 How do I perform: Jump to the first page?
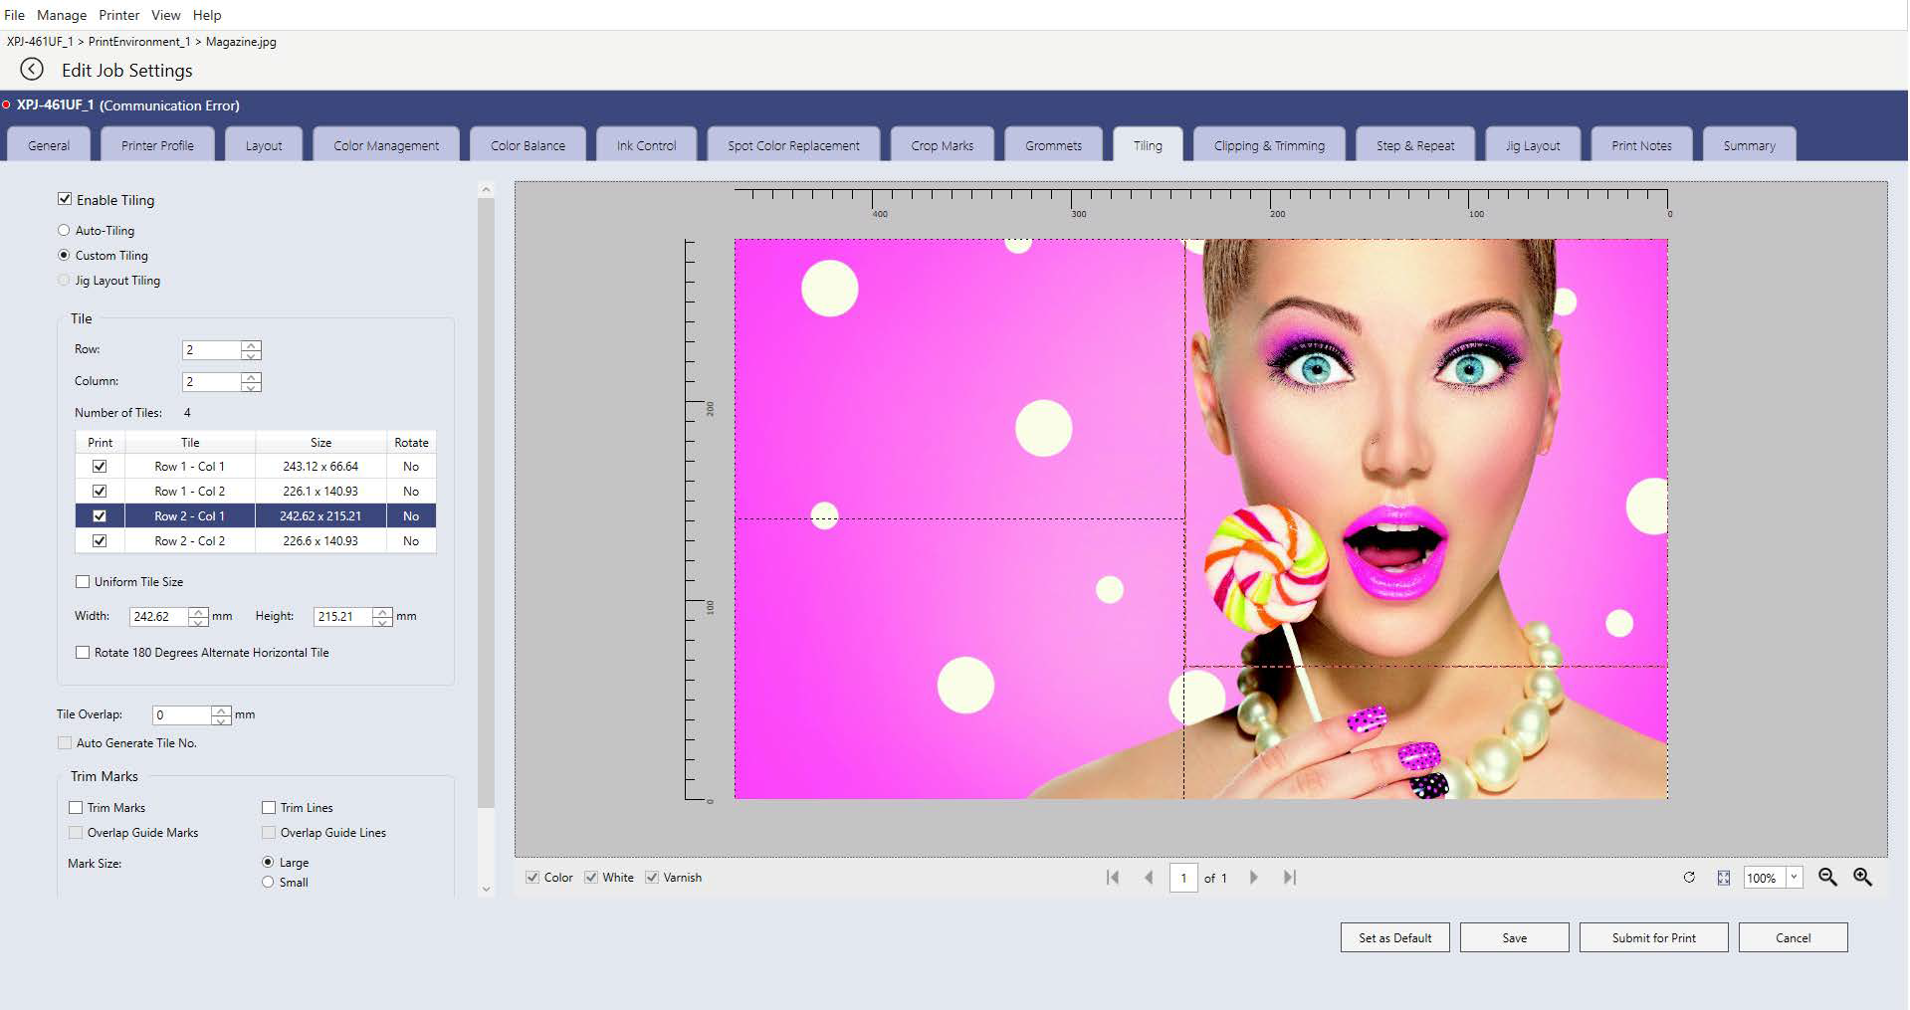point(1112,878)
